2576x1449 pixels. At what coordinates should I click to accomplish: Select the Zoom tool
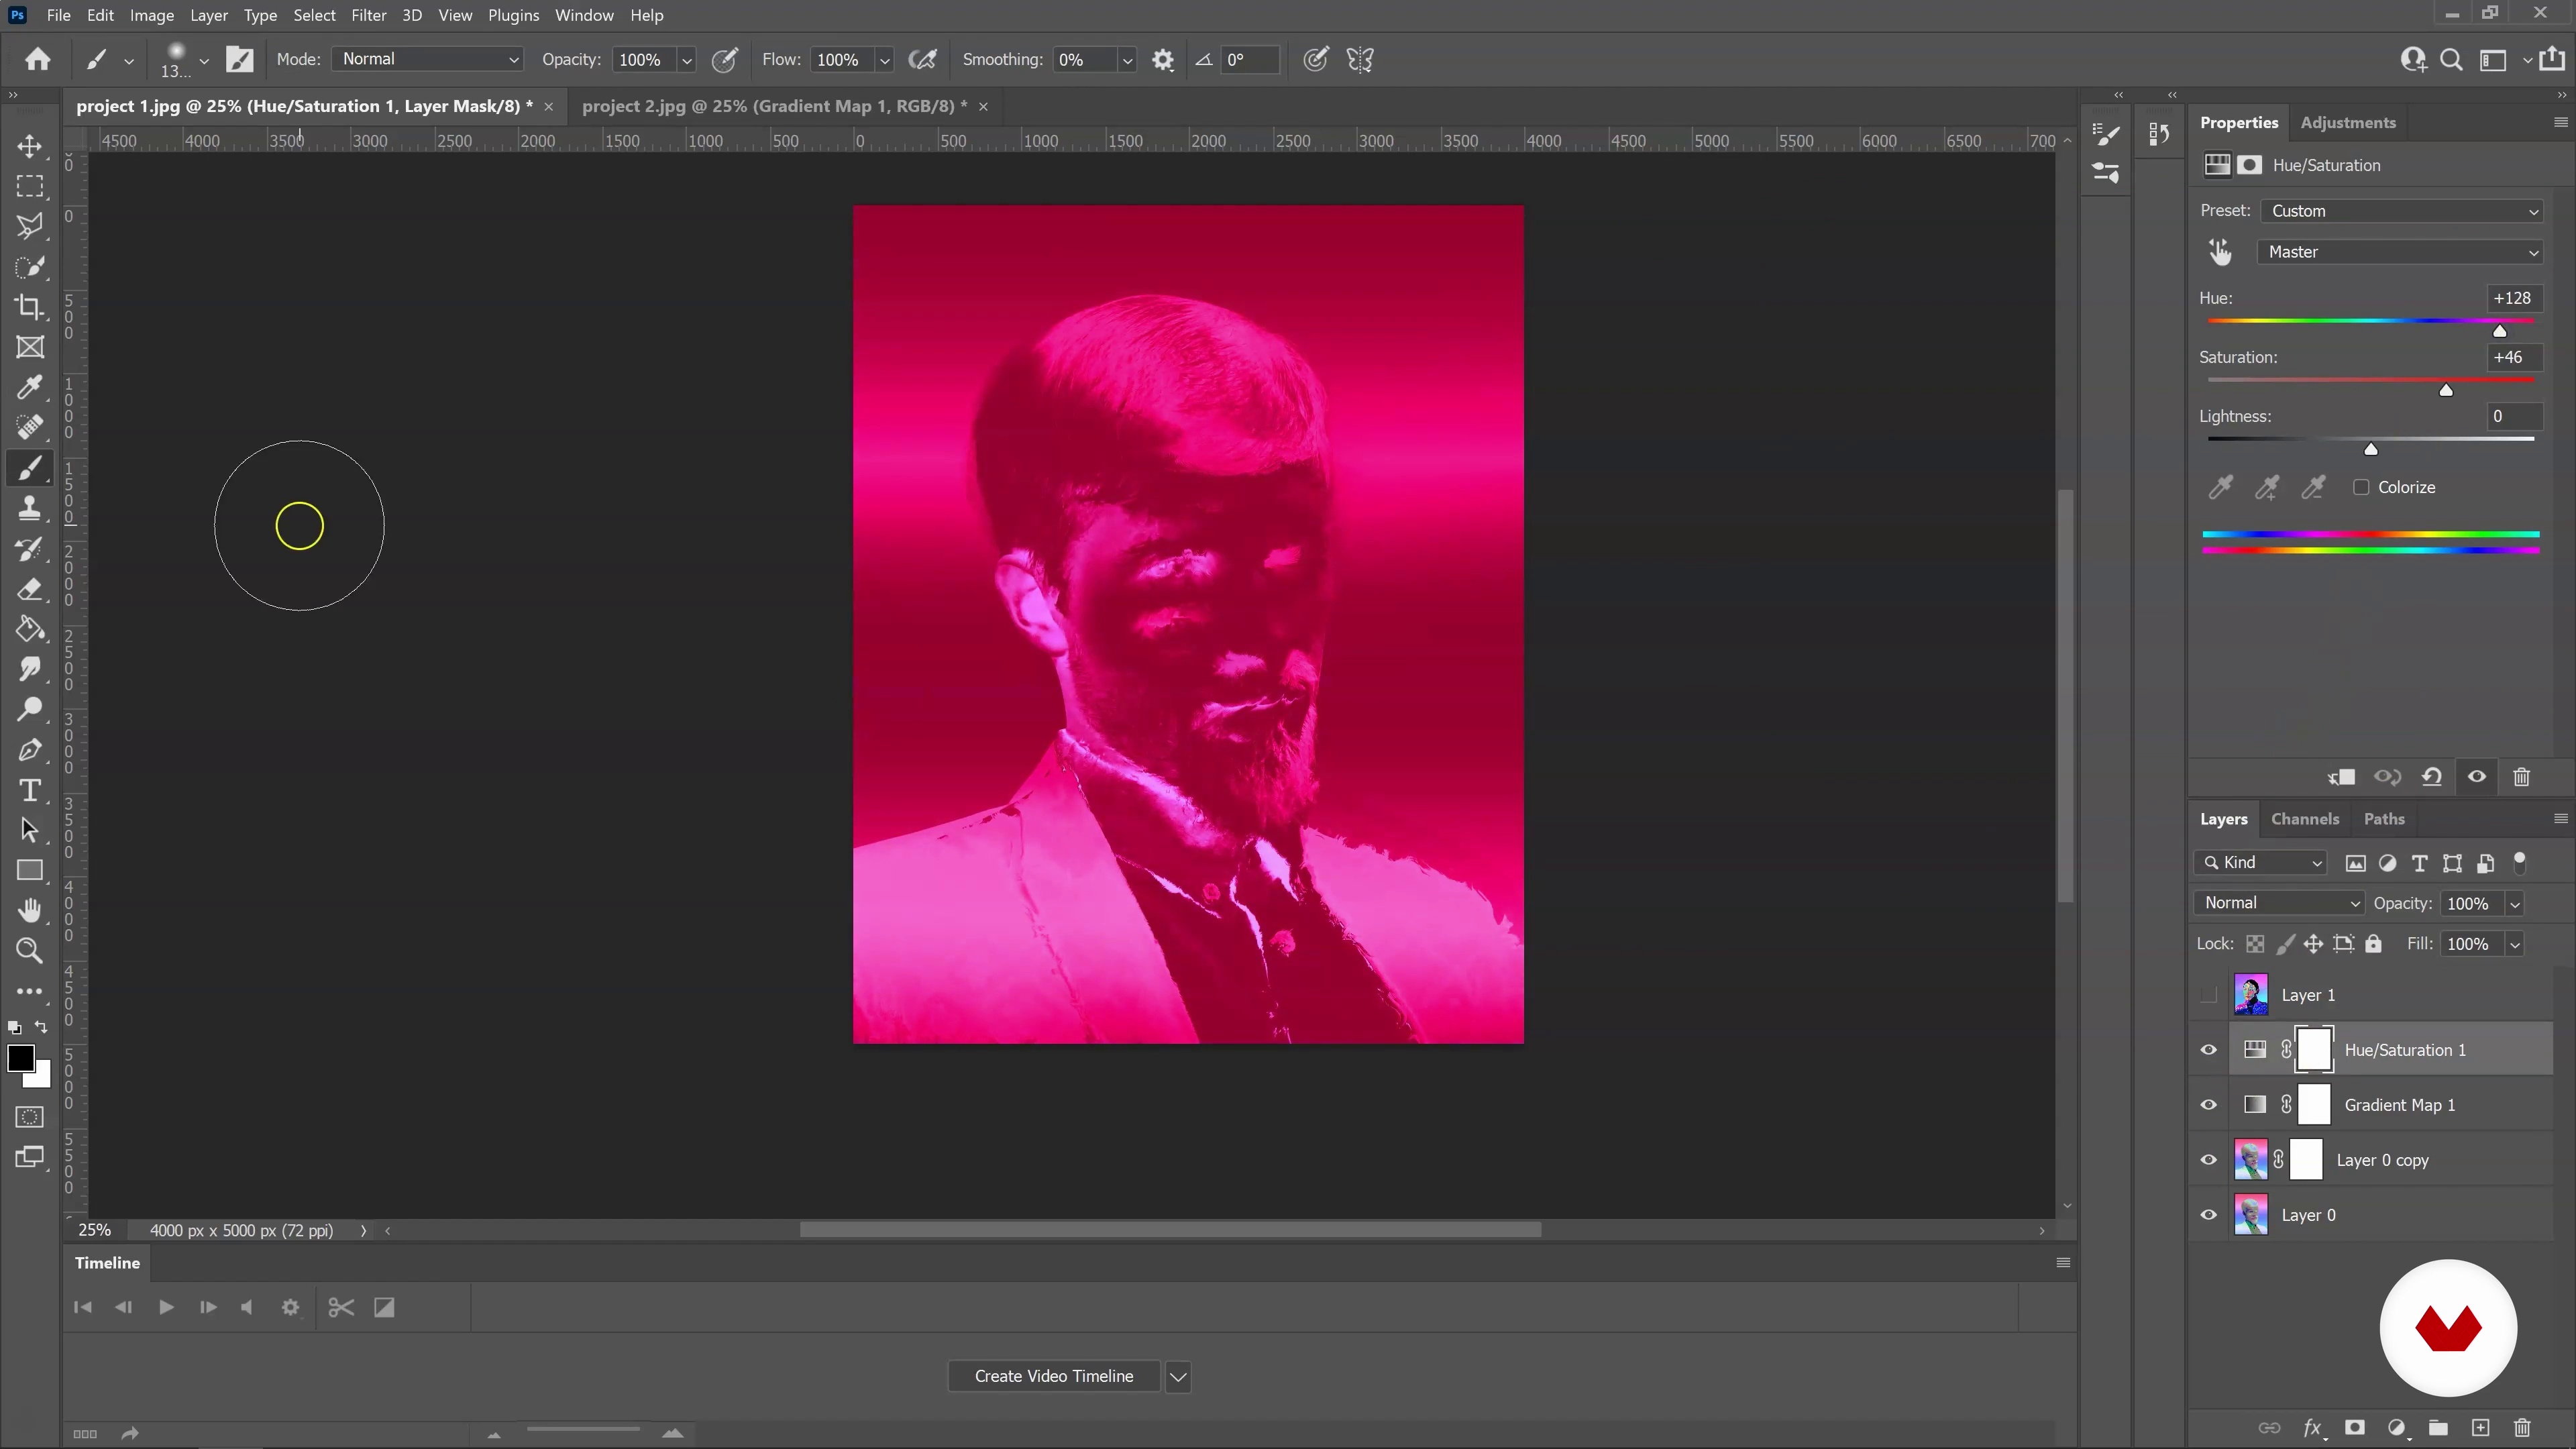coord(30,951)
